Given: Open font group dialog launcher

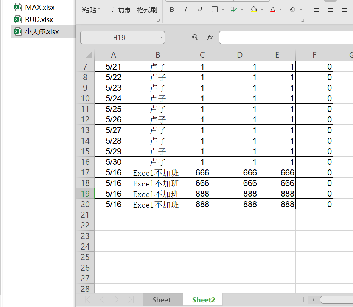Looking at the screenshot, I should [x=303, y=20].
